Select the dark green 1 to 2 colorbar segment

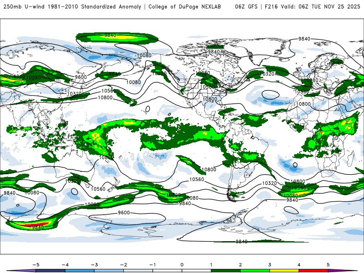[226, 271]
